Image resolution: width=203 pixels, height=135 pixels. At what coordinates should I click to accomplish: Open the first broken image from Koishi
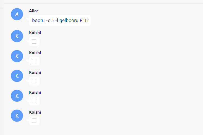point(34,41)
